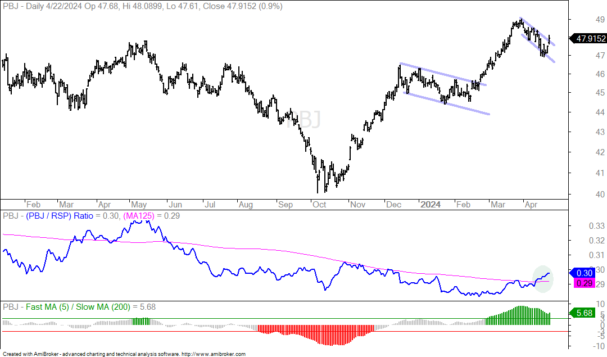
Task: Click the May label on the time axis
Action: [139, 205]
